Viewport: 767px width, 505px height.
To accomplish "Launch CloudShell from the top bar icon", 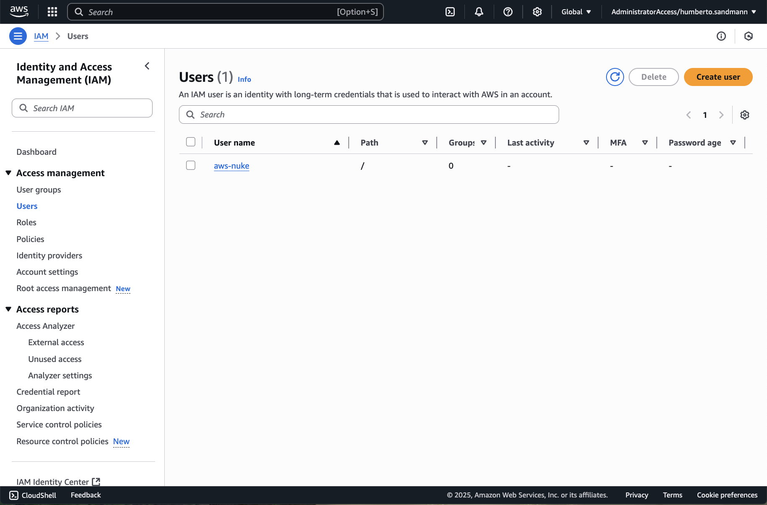I will pos(450,12).
